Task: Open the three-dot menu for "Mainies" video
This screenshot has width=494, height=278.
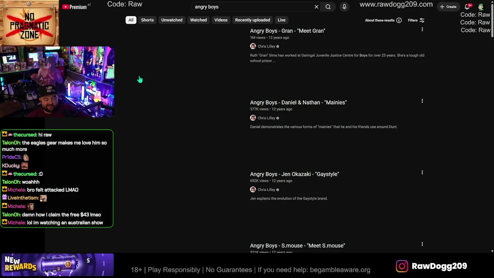Action: [422, 101]
